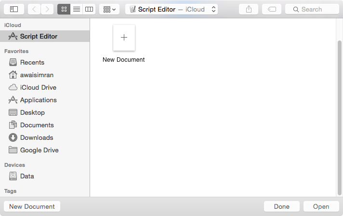Open the Google Drive folder
This screenshot has width=343, height=216.
45,150
